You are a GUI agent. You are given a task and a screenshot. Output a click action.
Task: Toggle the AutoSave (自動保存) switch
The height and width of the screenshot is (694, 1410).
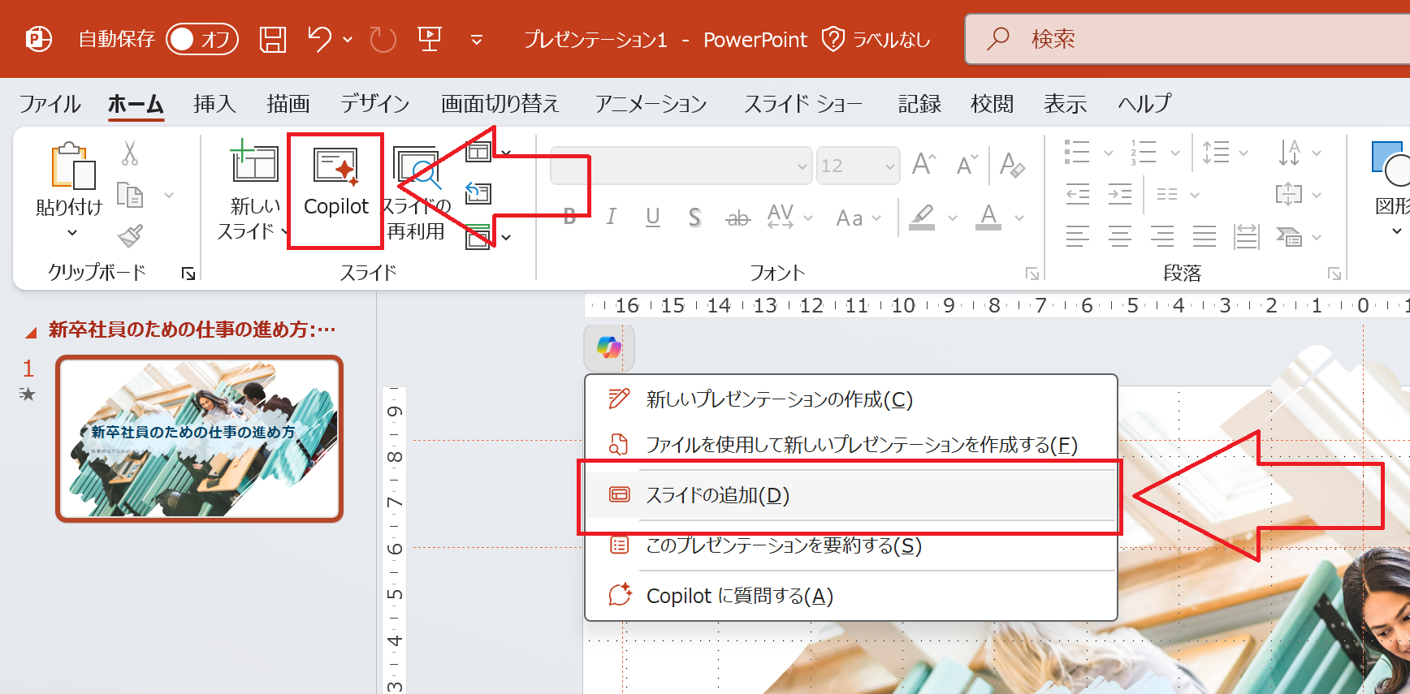tap(201, 39)
